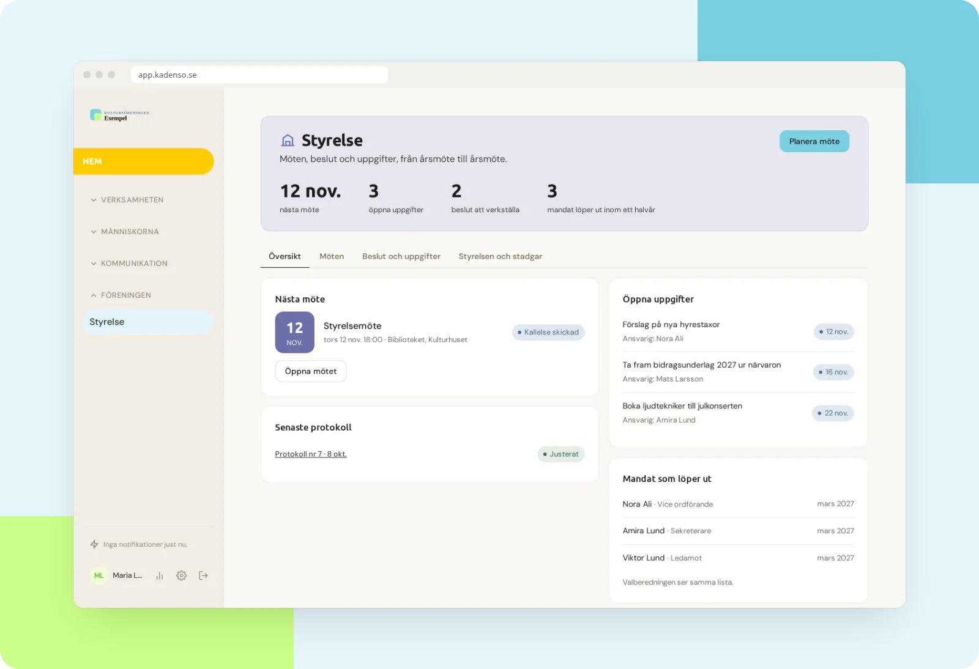Expand the Verksamheten sidebar section
The height and width of the screenshot is (669, 979).
tap(127, 200)
